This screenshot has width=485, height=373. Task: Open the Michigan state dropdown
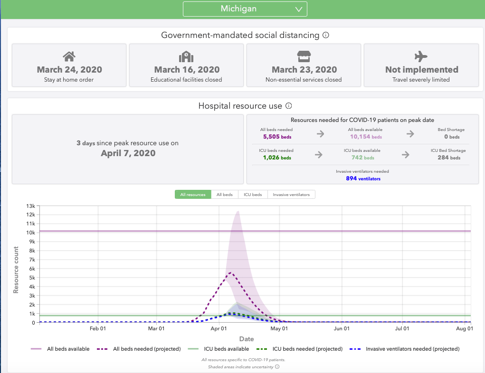245,9
